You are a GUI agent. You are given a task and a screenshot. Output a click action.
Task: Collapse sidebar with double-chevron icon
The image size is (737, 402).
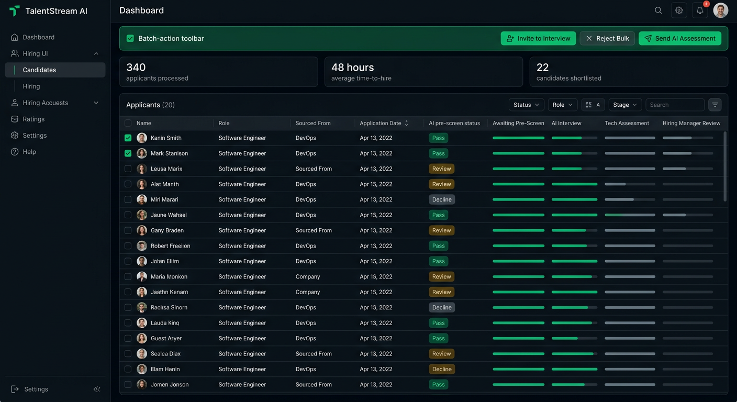tap(97, 389)
